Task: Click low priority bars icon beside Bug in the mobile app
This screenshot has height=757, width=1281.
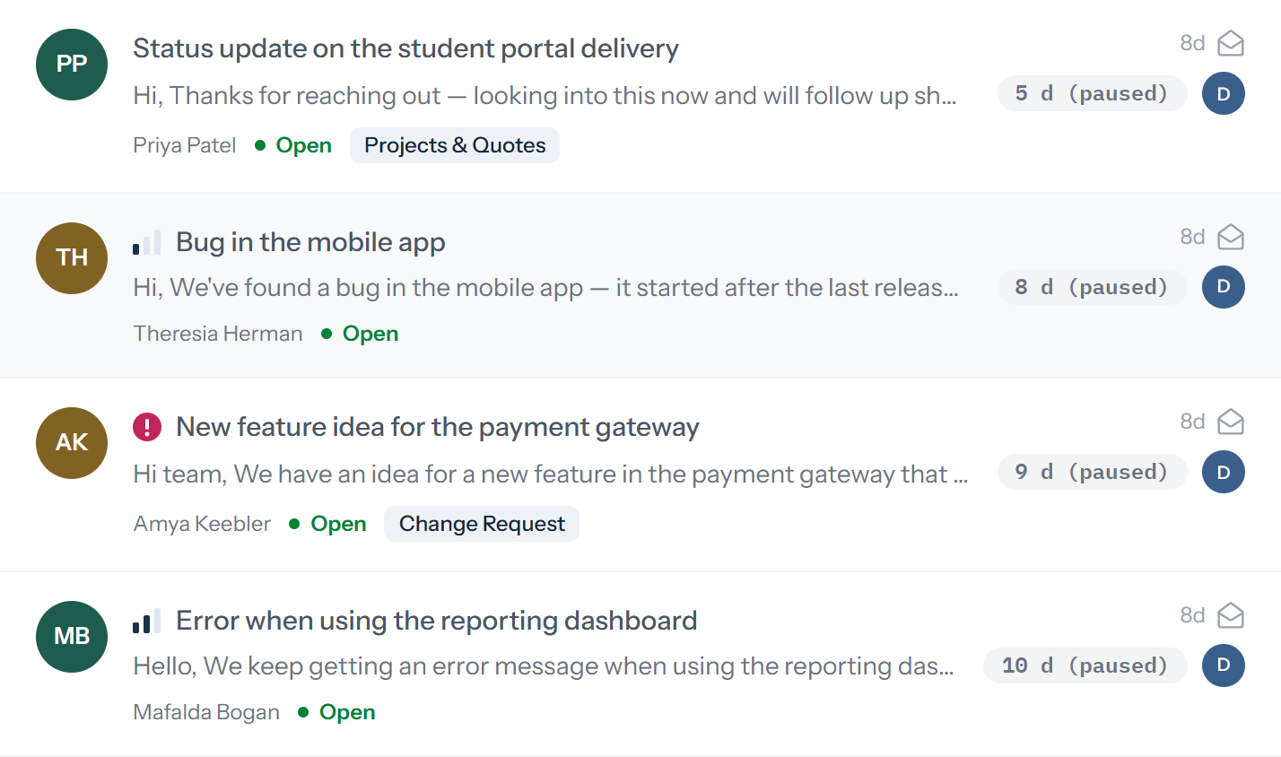Action: point(147,242)
